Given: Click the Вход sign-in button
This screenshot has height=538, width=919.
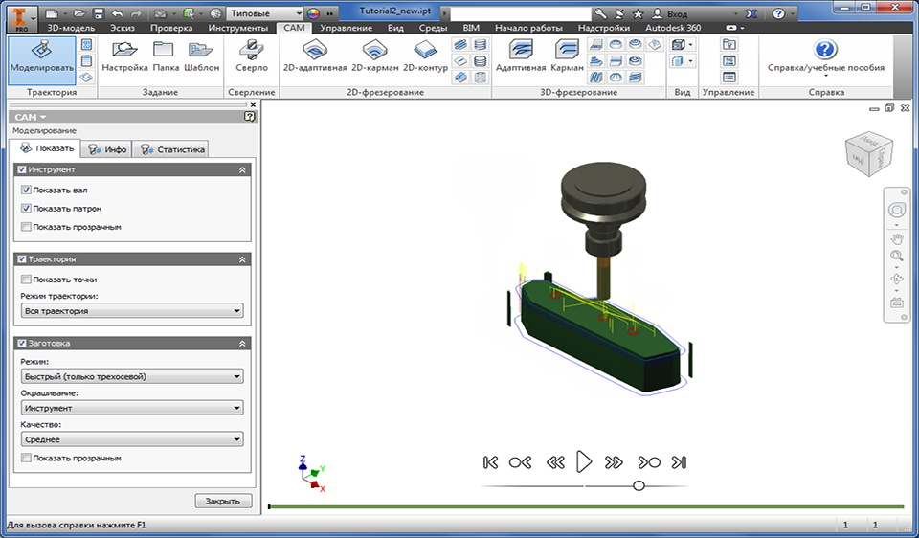Looking at the screenshot, I should click(671, 13).
